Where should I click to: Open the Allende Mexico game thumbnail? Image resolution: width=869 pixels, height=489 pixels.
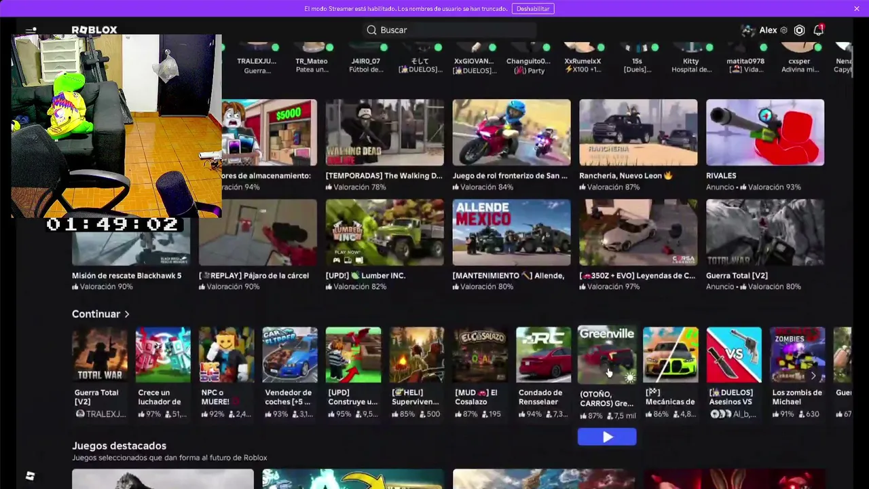click(512, 232)
